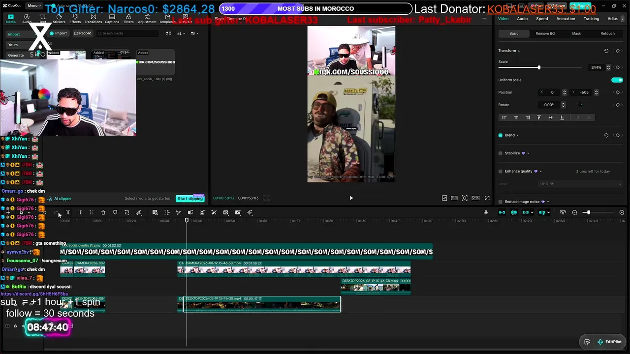Open the Level UHD dropdown
This screenshot has height=354, width=630.
coord(580,184)
